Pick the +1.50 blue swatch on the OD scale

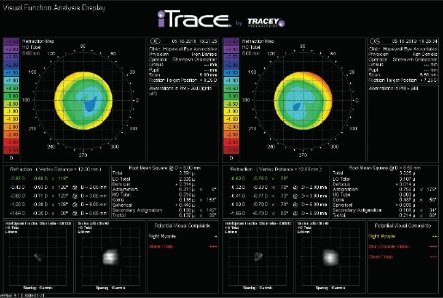pos(11,72)
